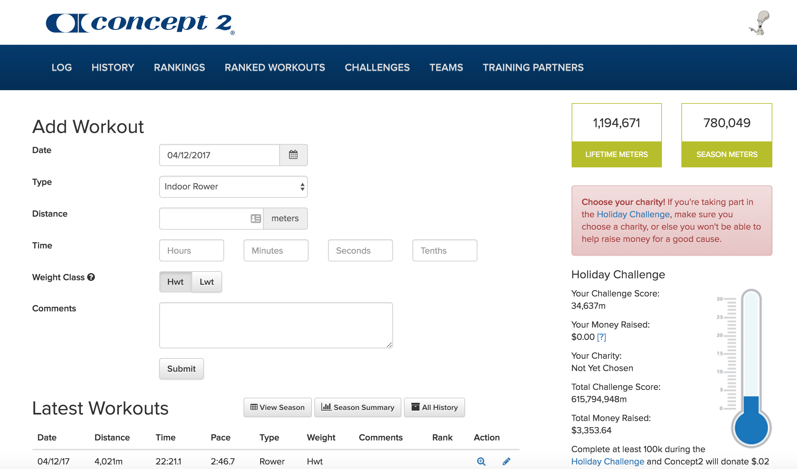This screenshot has height=469, width=797.
Task: Open the date picker calendar icon
Action: point(293,155)
